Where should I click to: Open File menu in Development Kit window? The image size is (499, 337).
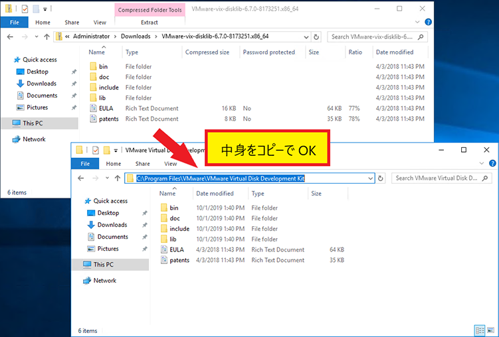point(85,164)
